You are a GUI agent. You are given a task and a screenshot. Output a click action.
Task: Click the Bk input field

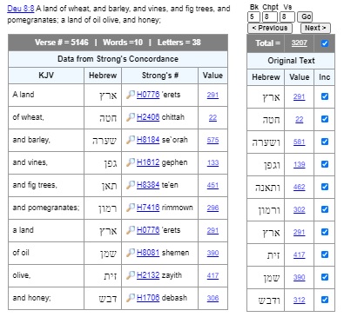pos(253,17)
